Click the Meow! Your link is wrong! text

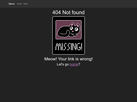pyautogui.click(x=68, y=59)
